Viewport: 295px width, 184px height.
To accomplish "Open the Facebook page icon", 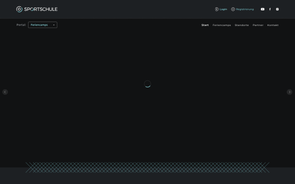I will click(x=270, y=9).
